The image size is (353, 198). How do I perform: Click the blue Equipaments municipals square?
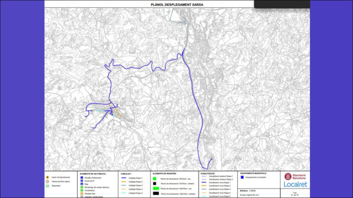242,177
